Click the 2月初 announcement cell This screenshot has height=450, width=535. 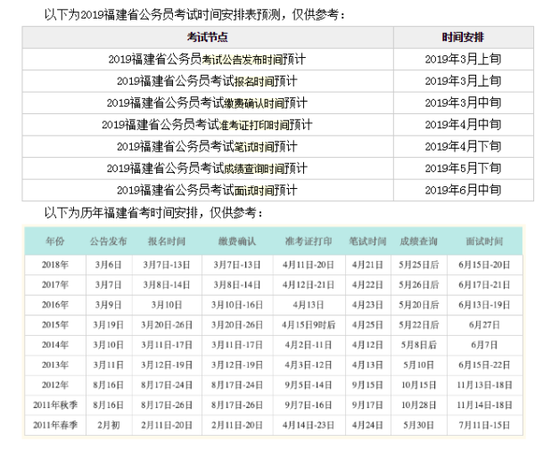[109, 425]
